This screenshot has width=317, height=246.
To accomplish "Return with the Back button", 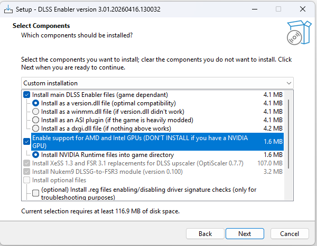I will point(205,233).
